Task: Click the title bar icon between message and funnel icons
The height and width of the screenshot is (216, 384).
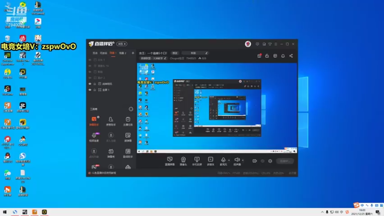Action: (264, 44)
